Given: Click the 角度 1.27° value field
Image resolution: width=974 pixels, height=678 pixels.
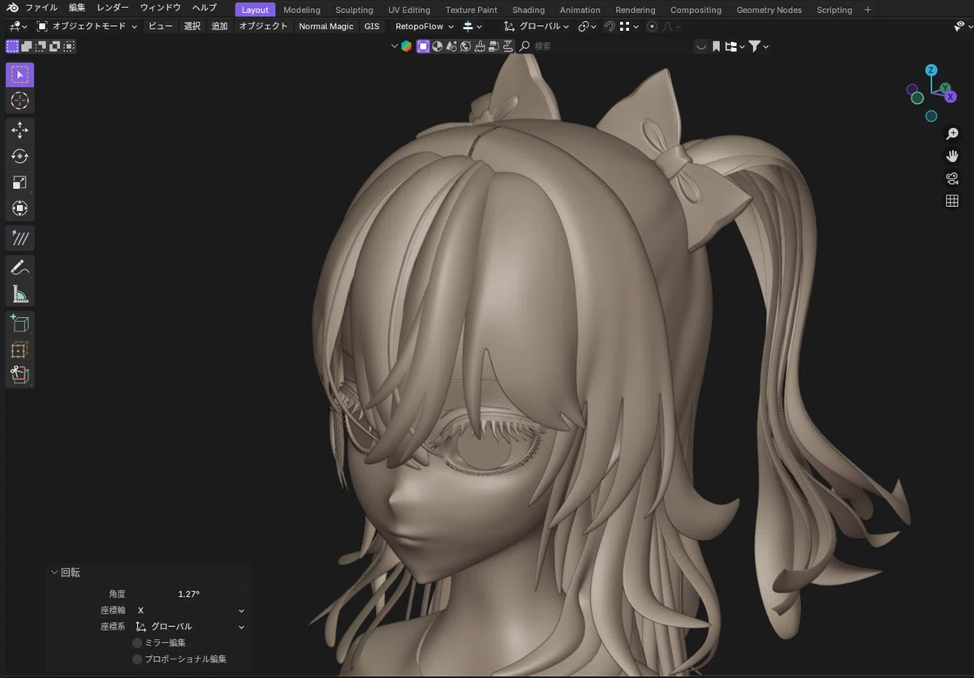Looking at the screenshot, I should tap(189, 594).
